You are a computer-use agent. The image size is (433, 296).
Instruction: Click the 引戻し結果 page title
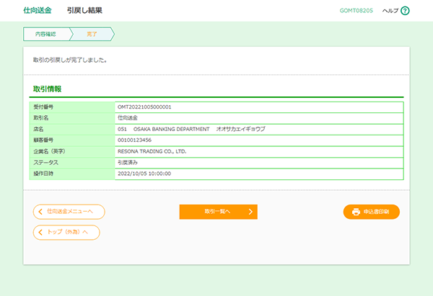[x=84, y=11]
